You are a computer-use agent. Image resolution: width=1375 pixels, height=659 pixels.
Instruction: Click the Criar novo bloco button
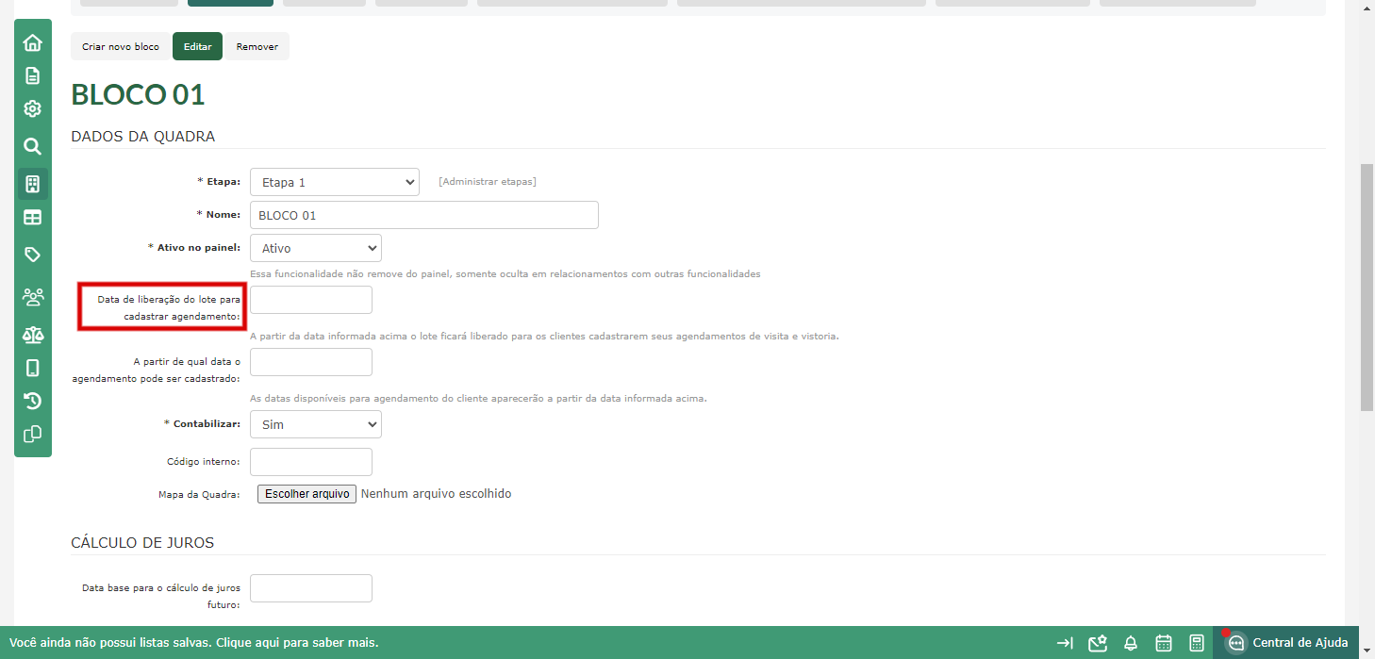(121, 46)
